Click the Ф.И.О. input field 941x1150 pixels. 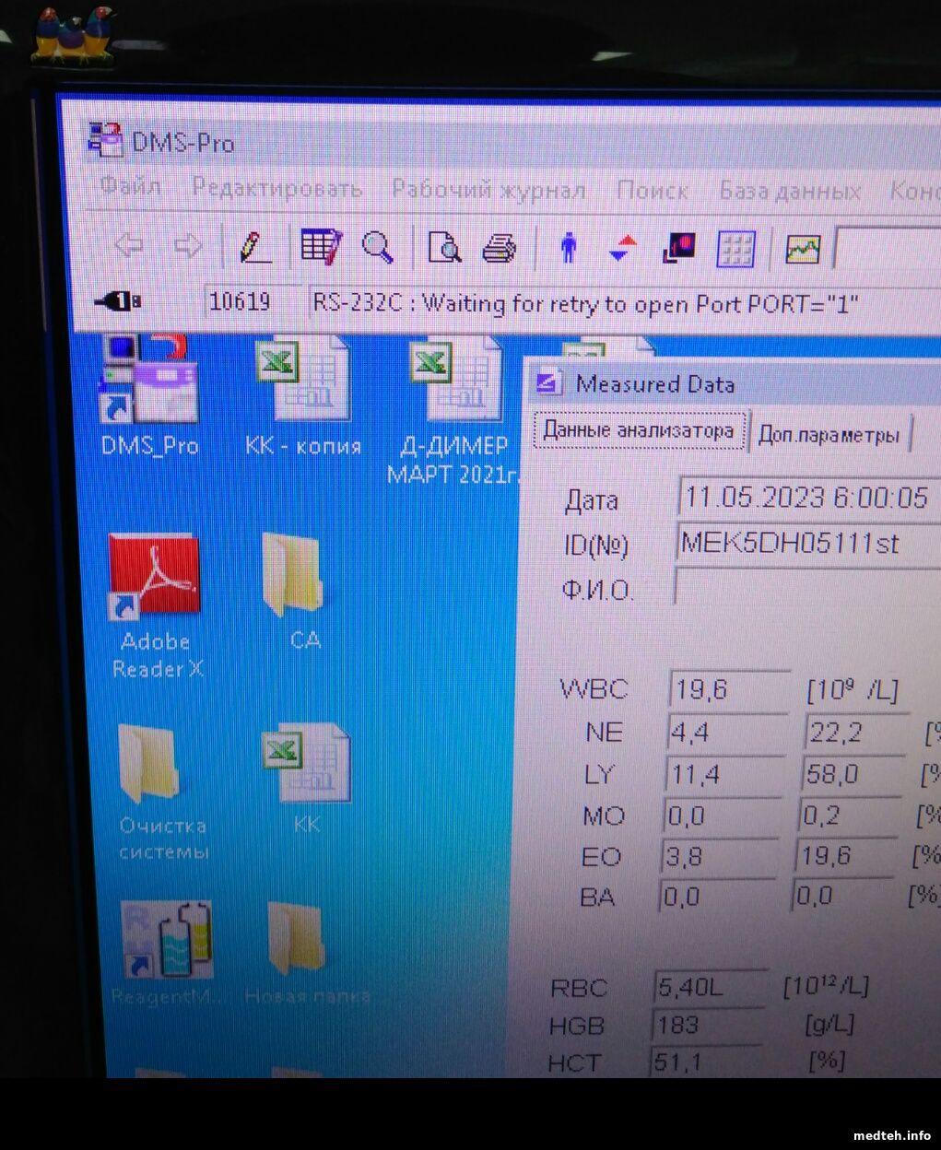pyautogui.click(x=806, y=586)
